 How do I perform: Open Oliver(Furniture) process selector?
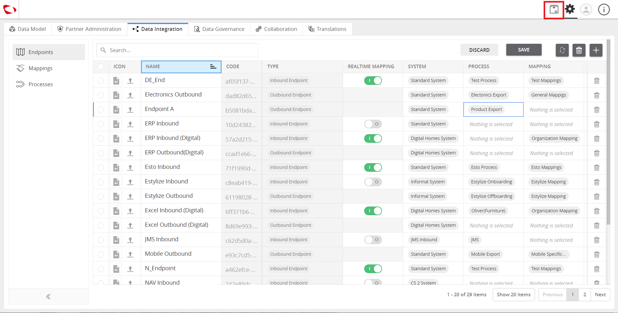[488, 211]
